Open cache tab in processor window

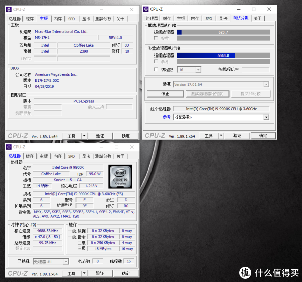(x=30, y=156)
